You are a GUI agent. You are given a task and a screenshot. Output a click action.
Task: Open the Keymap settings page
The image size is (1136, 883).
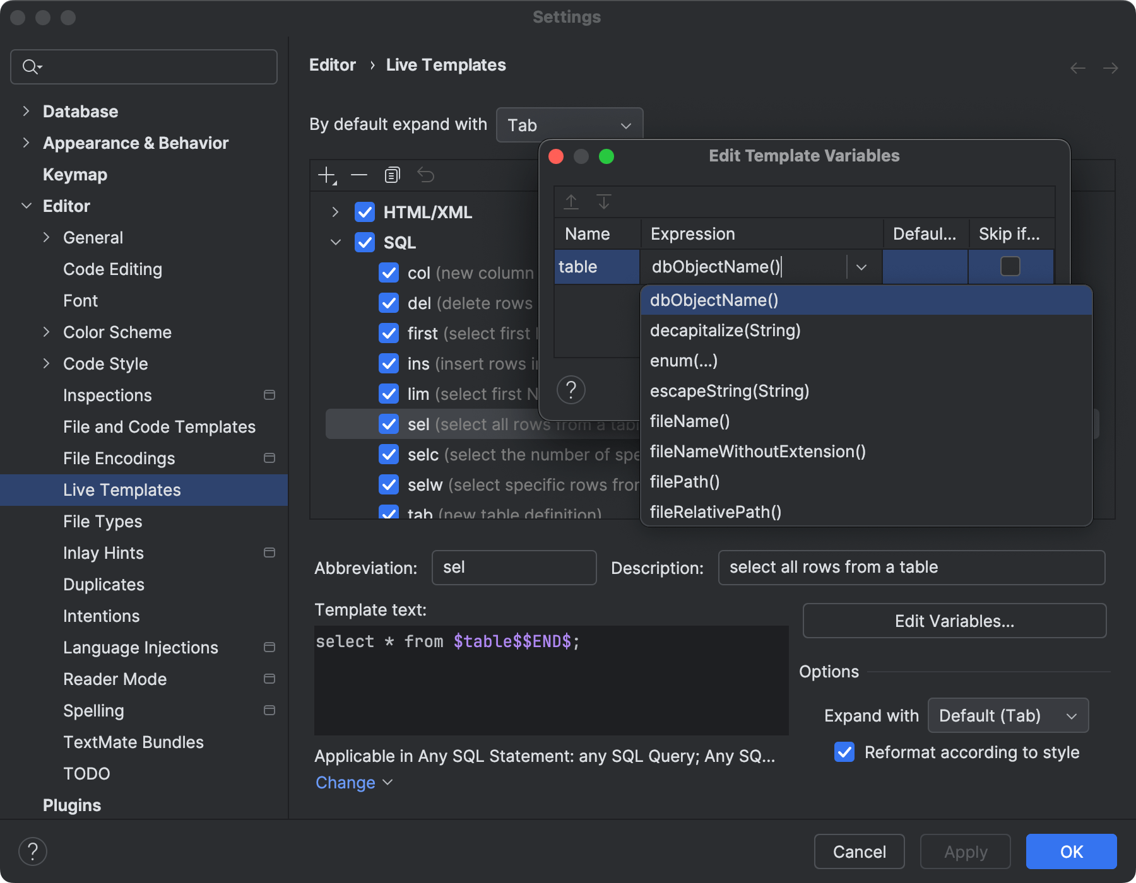pos(74,174)
